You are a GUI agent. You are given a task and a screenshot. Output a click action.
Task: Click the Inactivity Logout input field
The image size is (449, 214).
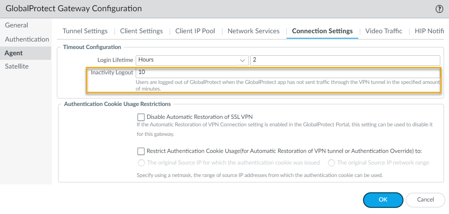click(287, 73)
